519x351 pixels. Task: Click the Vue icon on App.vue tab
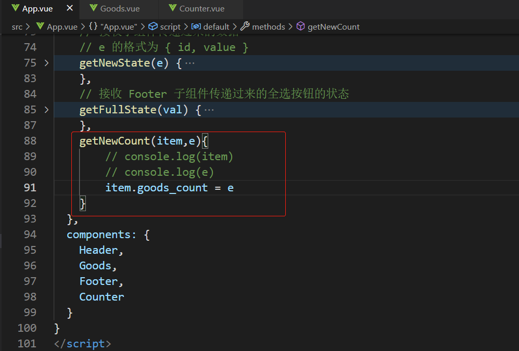click(x=15, y=8)
